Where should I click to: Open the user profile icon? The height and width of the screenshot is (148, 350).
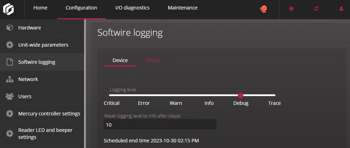click(341, 9)
